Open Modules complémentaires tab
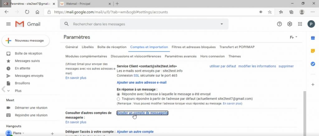The width and height of the screenshot is (319, 136). click(x=86, y=56)
